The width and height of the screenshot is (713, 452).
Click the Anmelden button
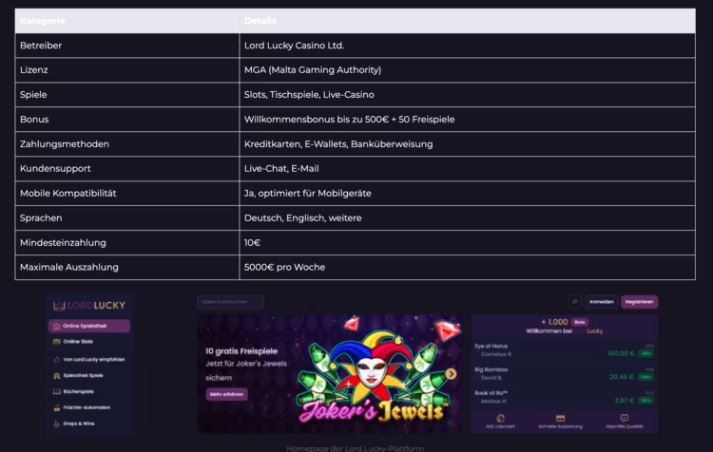tap(601, 302)
